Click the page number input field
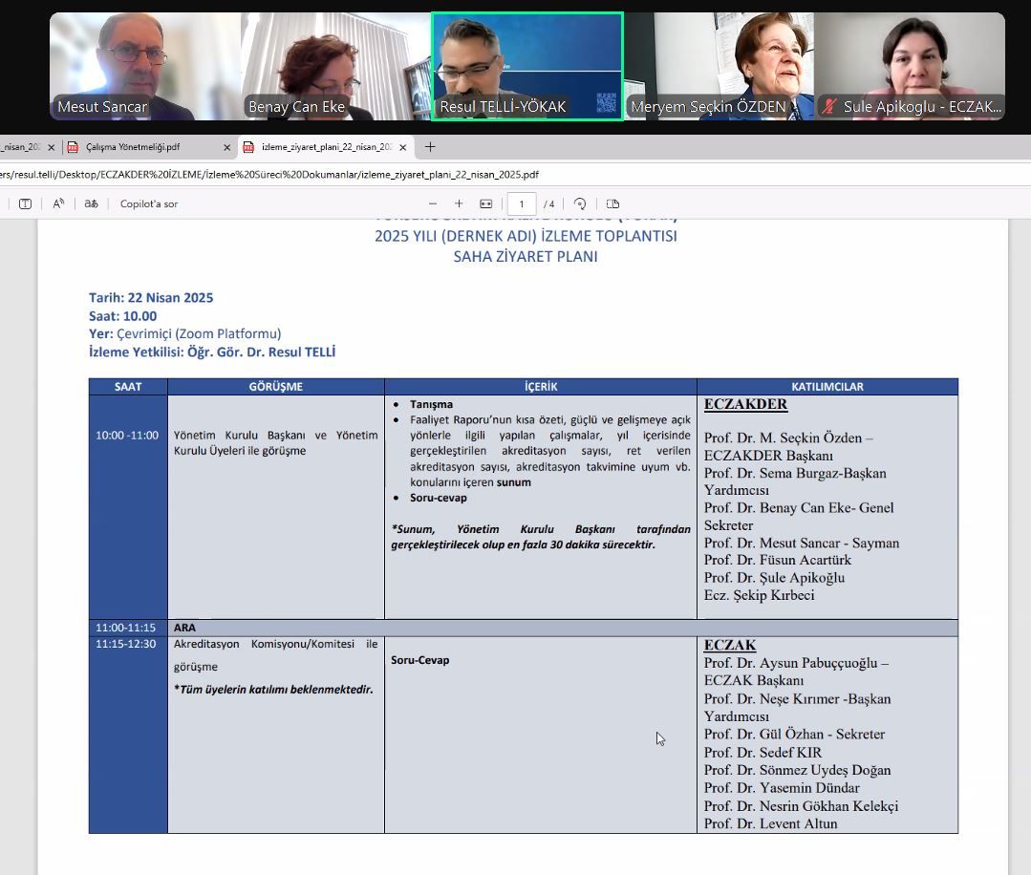1031x875 pixels. click(522, 203)
